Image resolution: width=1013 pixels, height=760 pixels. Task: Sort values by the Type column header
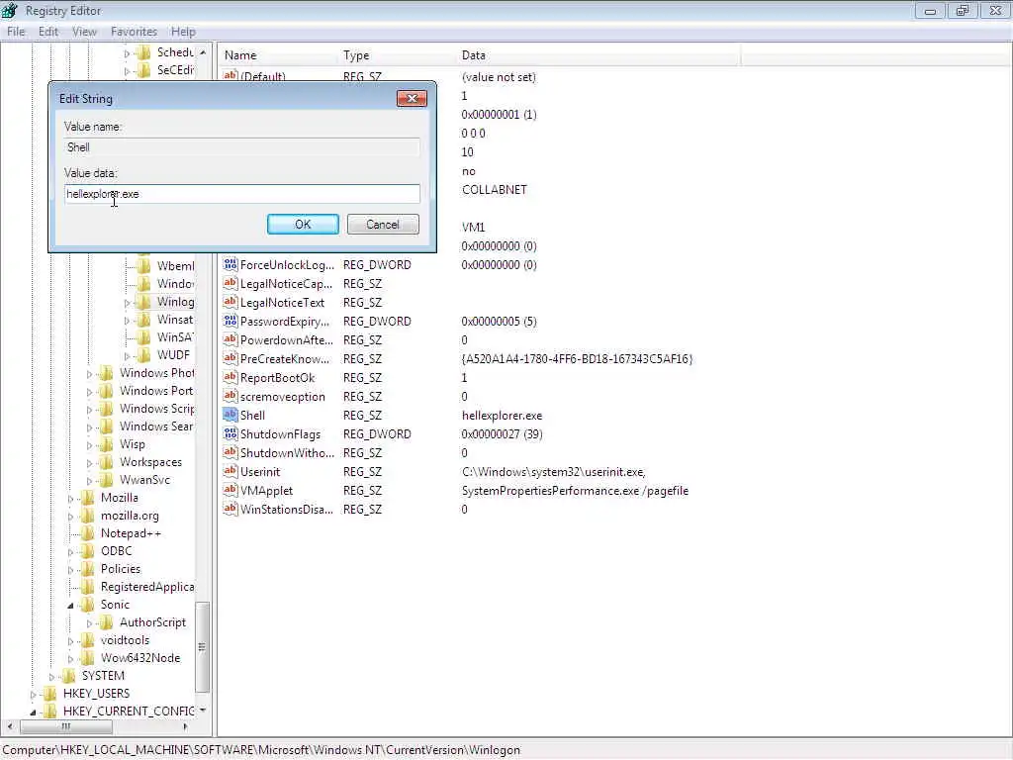click(x=396, y=55)
